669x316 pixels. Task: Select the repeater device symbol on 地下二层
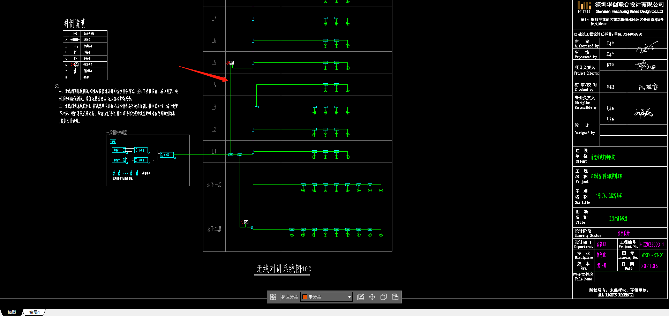pyautogui.click(x=246, y=222)
